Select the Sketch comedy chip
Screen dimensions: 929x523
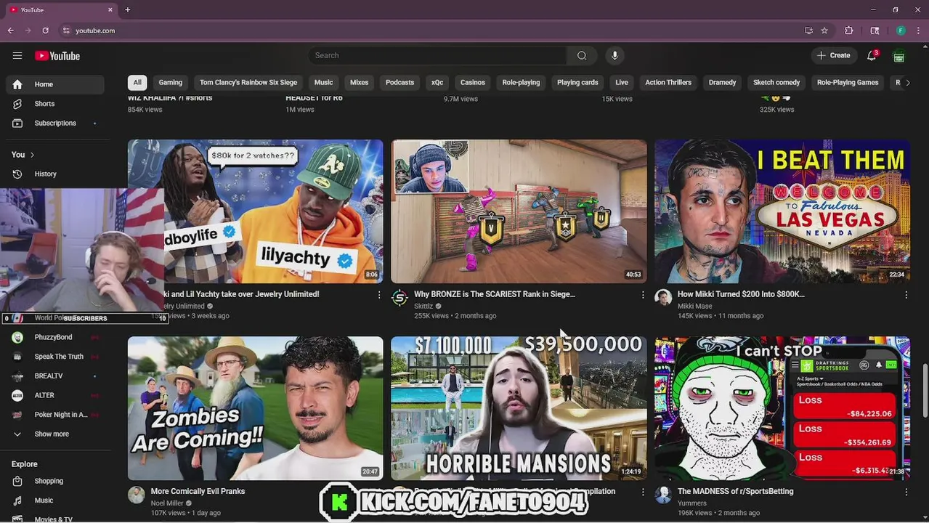click(x=776, y=83)
